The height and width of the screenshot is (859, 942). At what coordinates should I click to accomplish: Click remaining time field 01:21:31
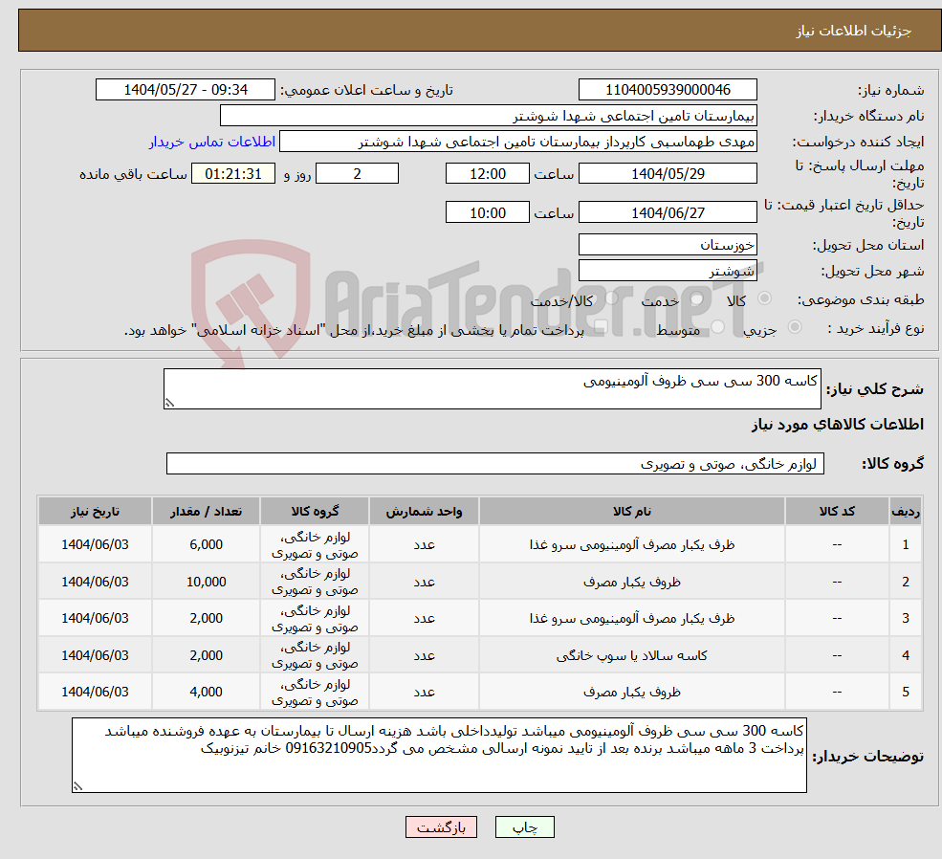233,173
